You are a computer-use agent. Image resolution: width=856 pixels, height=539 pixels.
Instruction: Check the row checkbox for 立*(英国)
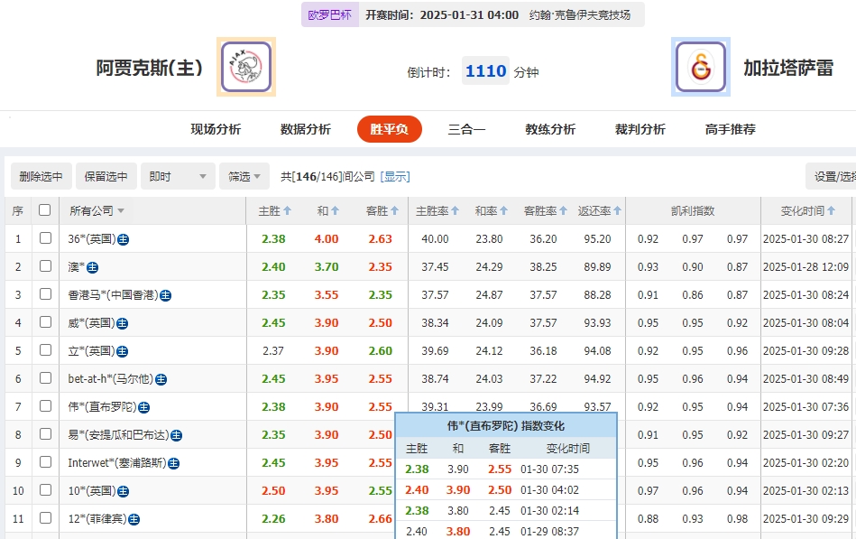[x=43, y=350]
